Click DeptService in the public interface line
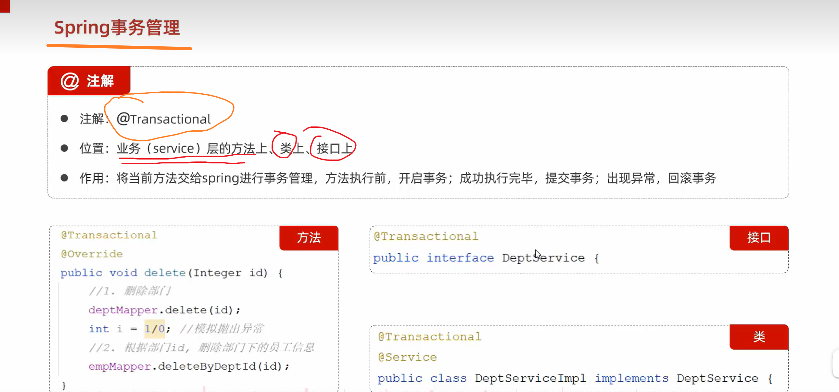 [543, 258]
